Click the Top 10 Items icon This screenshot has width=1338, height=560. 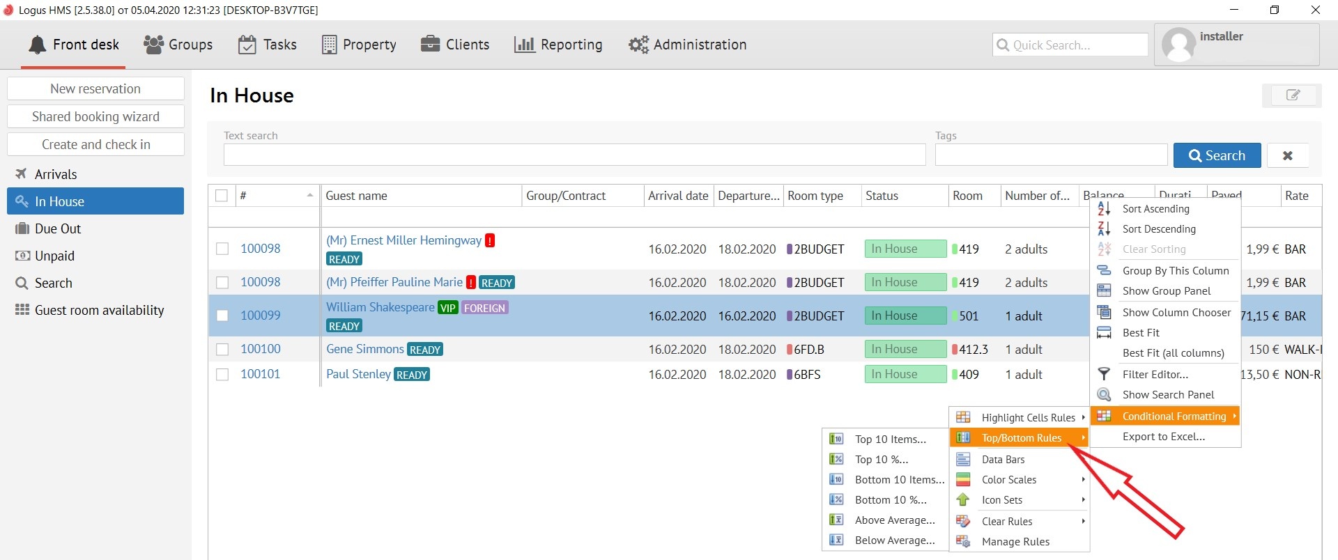[x=836, y=440]
